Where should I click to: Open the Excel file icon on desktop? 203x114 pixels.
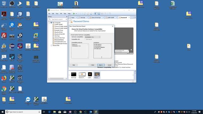click(x=173, y=5)
